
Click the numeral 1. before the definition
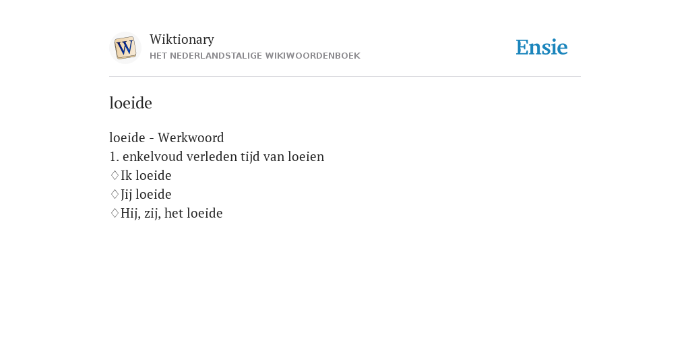114,156
